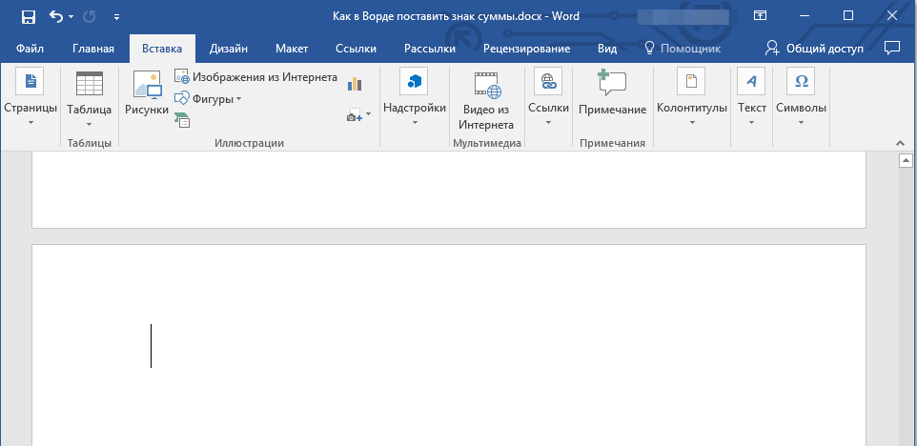Screen dimensions: 917x446
Task: Click Общий доступ to share document
Action: (815, 48)
